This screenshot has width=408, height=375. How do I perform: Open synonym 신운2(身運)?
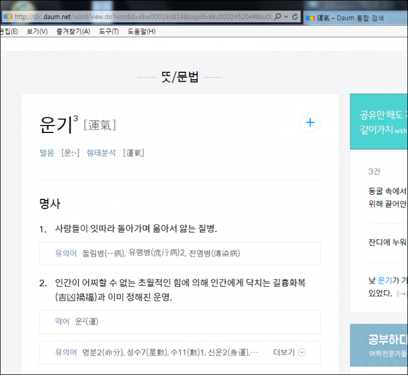(x=229, y=352)
